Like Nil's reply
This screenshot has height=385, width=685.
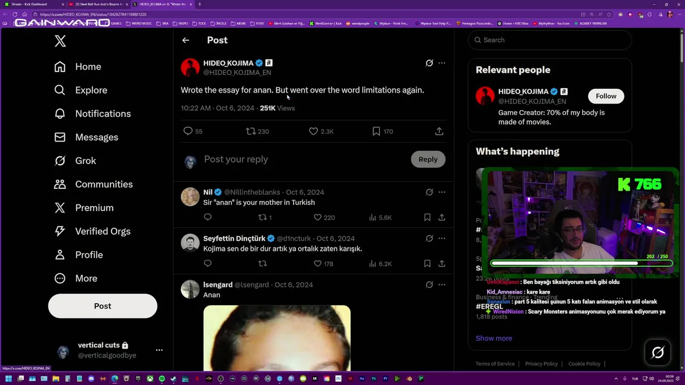click(317, 217)
